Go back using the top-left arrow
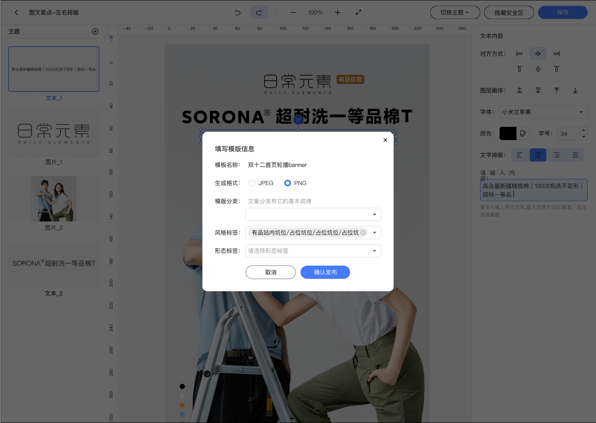This screenshot has height=423, width=596. [x=17, y=12]
